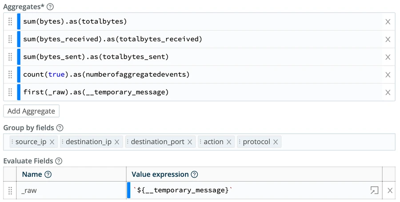The height and width of the screenshot is (202, 400).
Task: Expand the value expression editor
Action: (374, 190)
